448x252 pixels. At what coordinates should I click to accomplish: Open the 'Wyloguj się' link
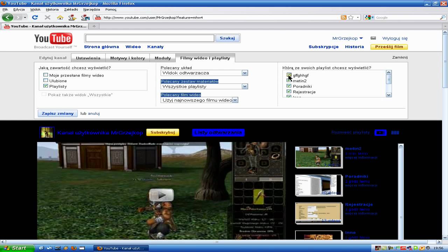[395, 38]
